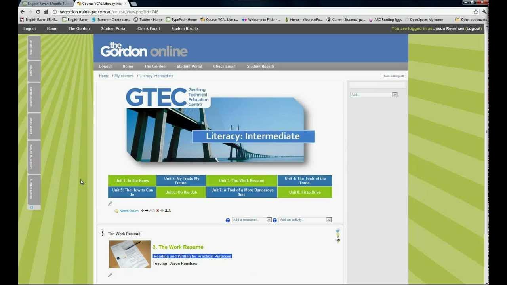Click Logout link beside Jason Renshaw
The height and width of the screenshot is (285, 507).
(x=474, y=28)
